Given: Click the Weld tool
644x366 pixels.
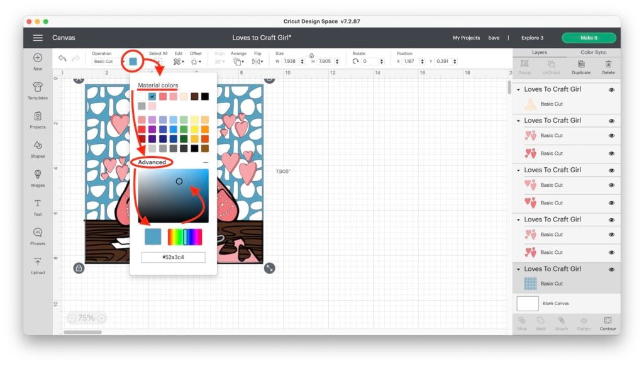Looking at the screenshot, I should 541,323.
